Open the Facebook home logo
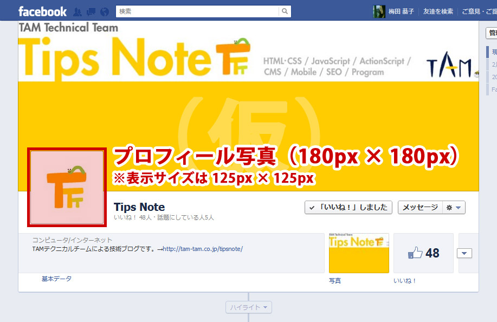This screenshot has width=497, height=322. pyautogui.click(x=42, y=12)
